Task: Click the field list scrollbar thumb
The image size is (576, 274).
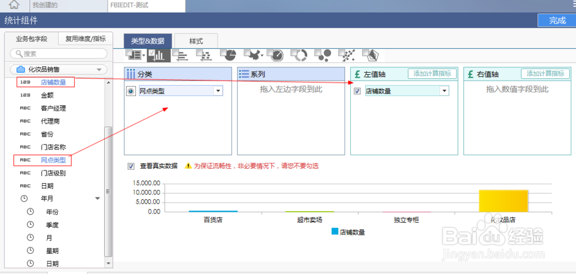Action: pos(108,191)
